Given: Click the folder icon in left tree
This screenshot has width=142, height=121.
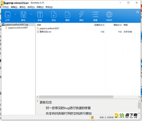Looking at the screenshot, I should [6, 28].
